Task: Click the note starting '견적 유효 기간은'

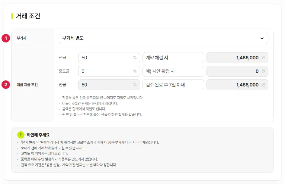Action: pos(69,165)
